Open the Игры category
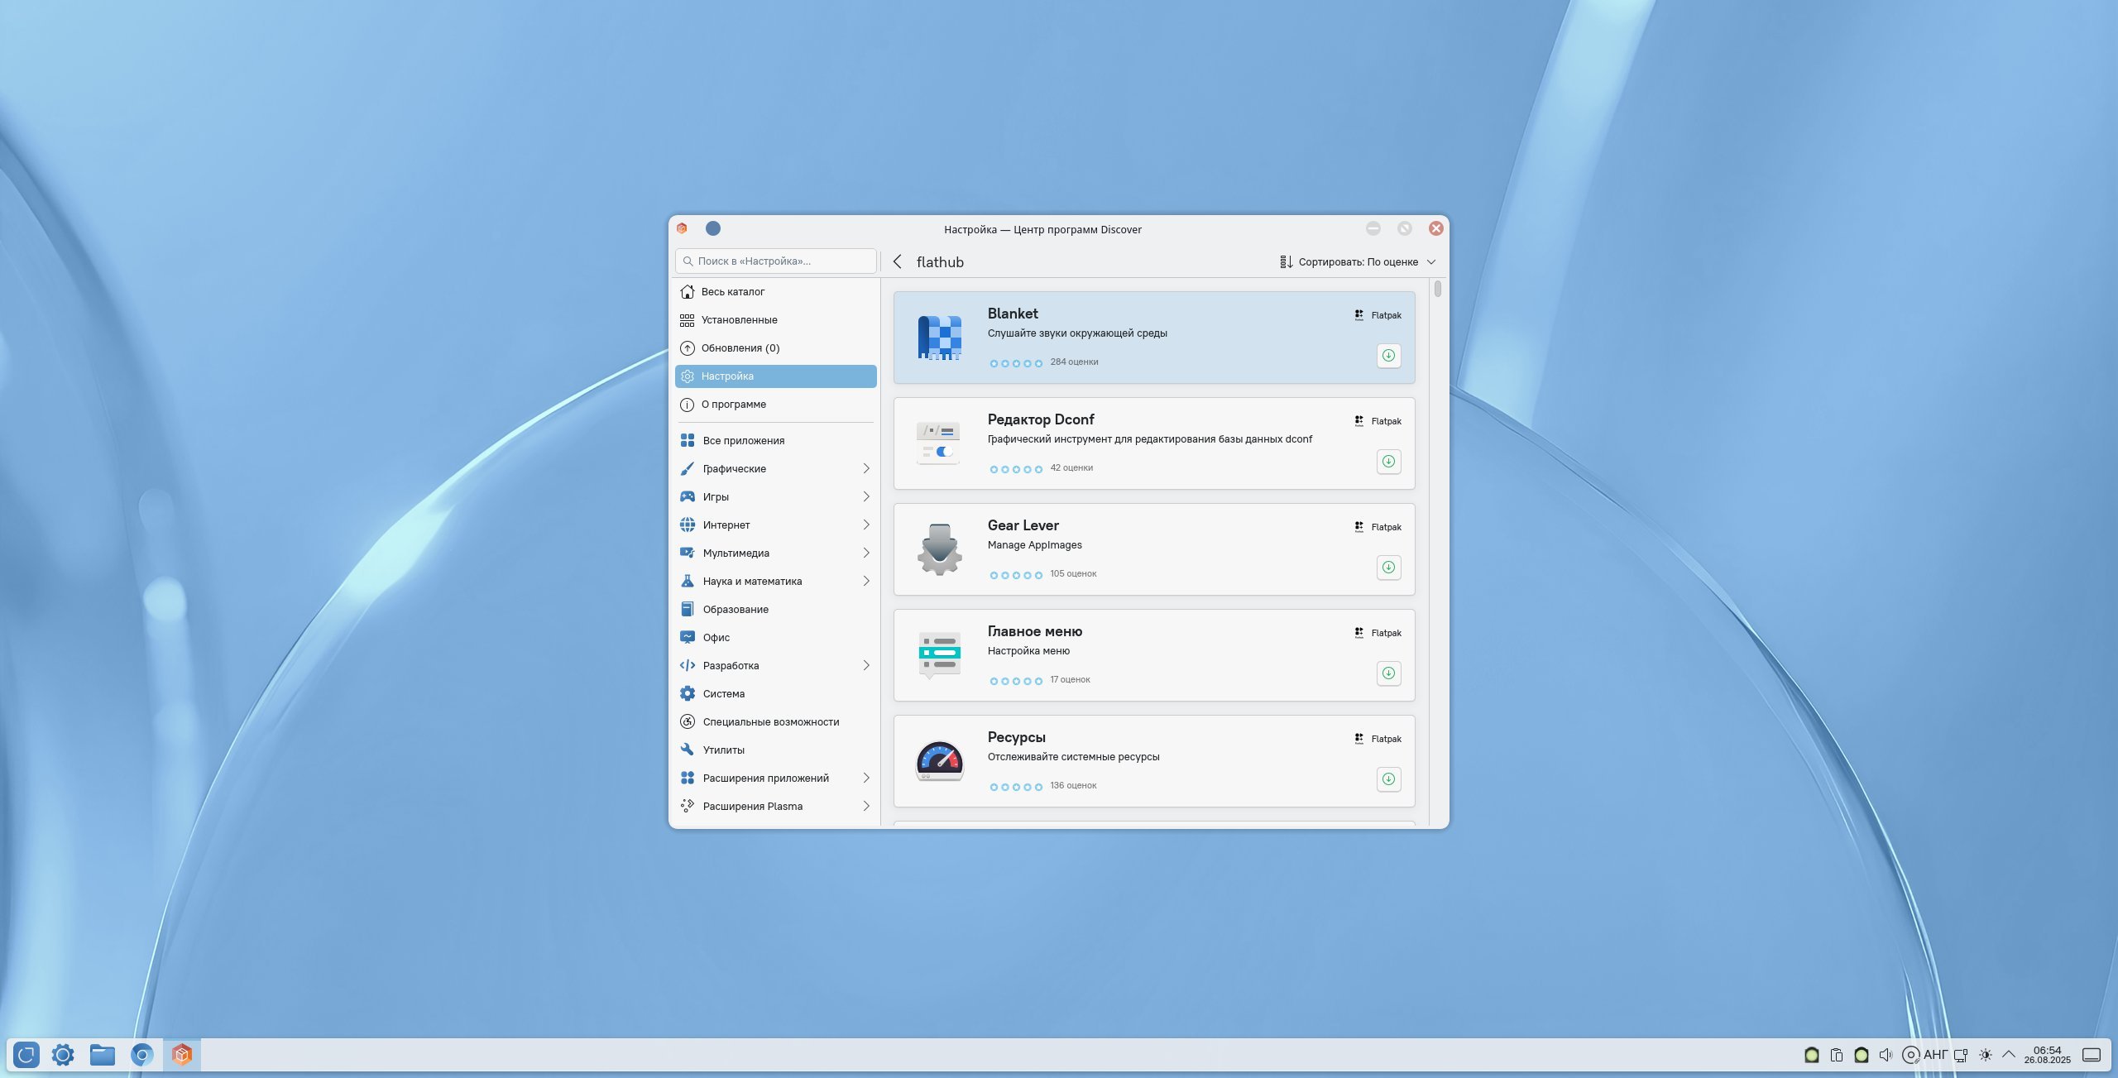 [x=716, y=497]
